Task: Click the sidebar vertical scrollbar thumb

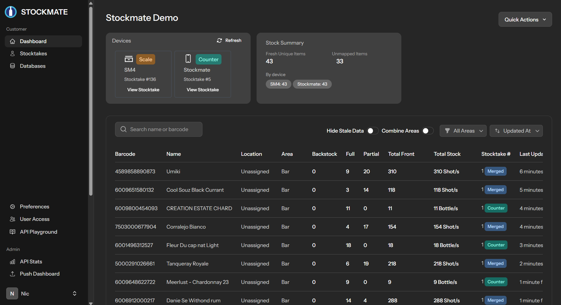Action: pyautogui.click(x=91, y=101)
